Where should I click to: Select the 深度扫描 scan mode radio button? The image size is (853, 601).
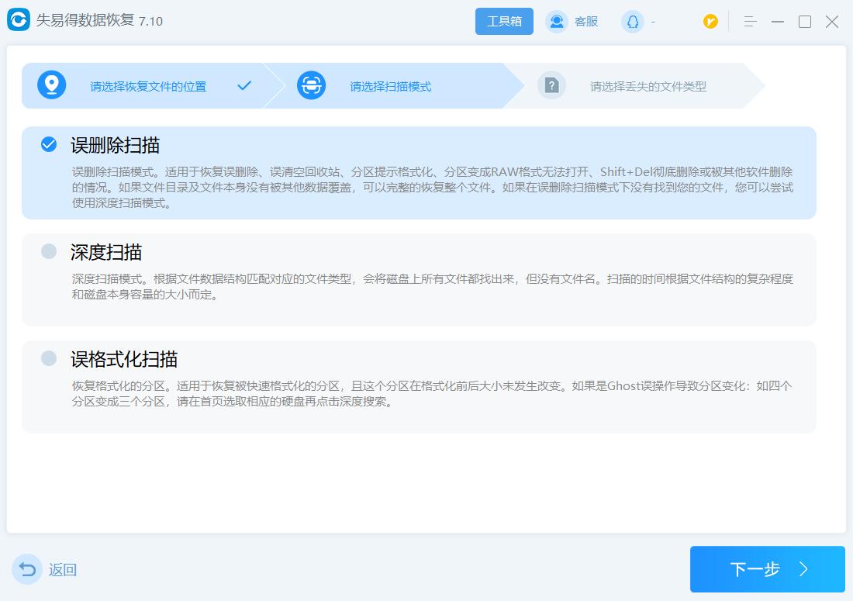click(49, 253)
